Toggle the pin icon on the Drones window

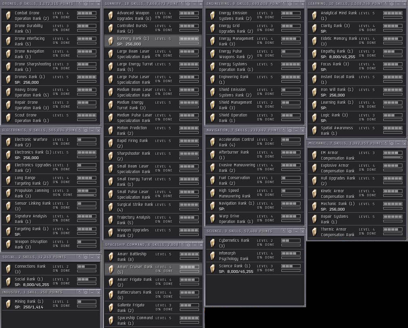pyautogui.click(x=80, y=4)
